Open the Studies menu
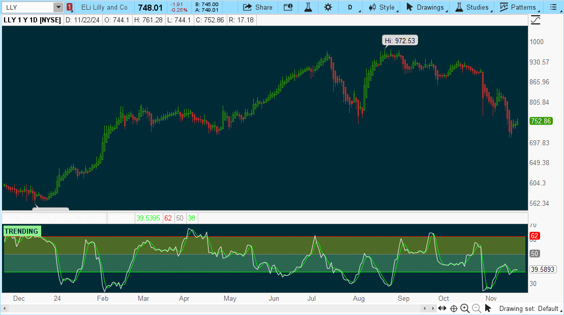The width and height of the screenshot is (564, 315). [472, 7]
